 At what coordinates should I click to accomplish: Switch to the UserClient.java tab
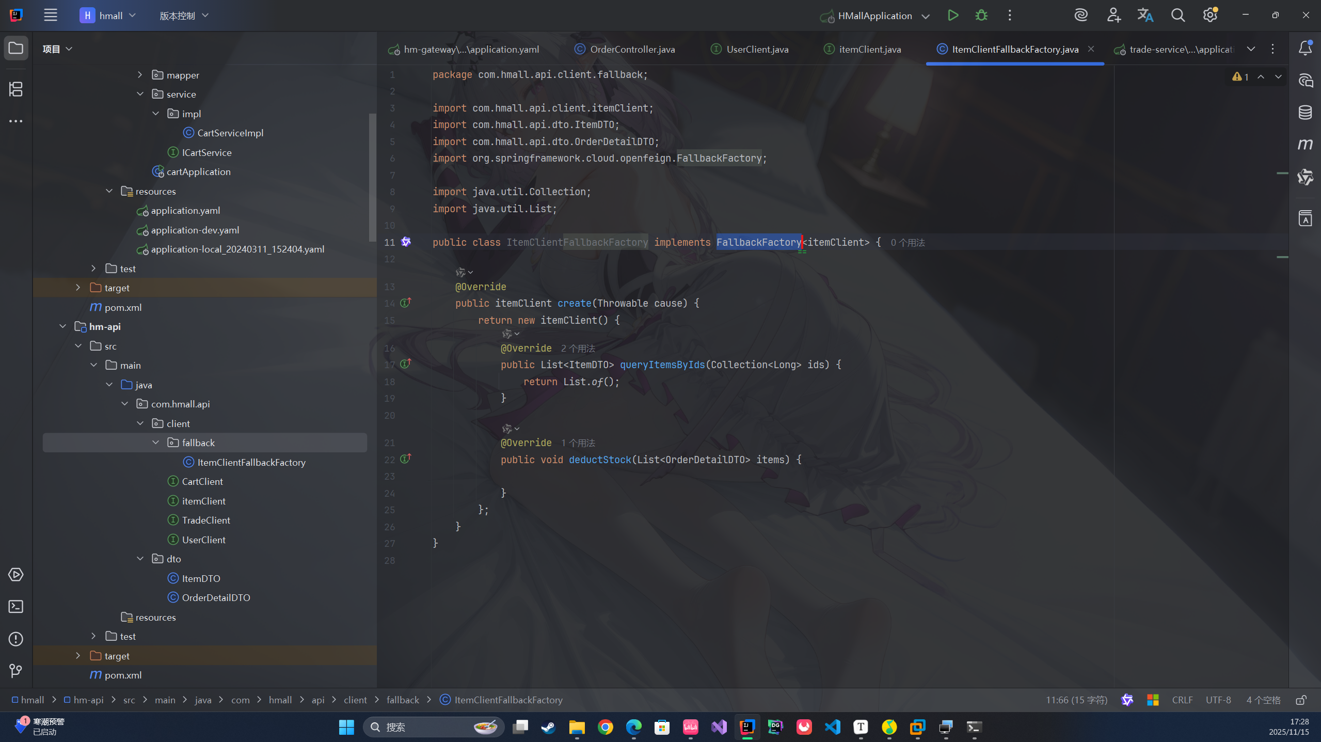click(x=756, y=49)
